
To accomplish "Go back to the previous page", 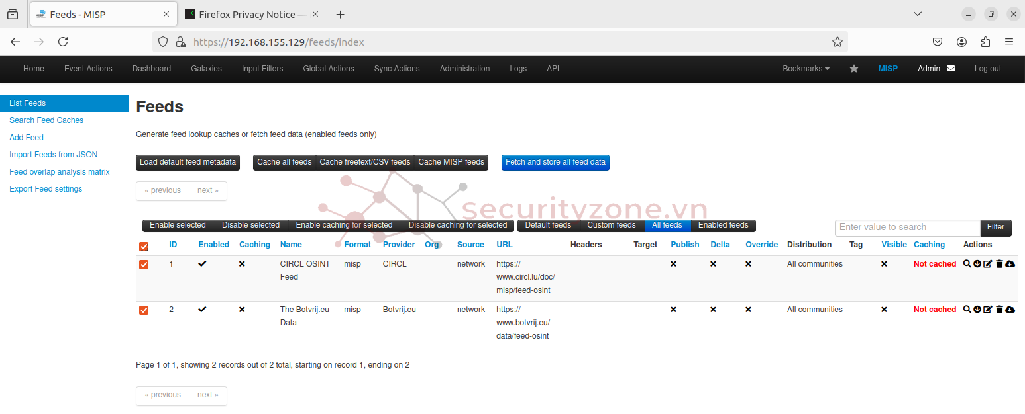I will click(x=15, y=42).
